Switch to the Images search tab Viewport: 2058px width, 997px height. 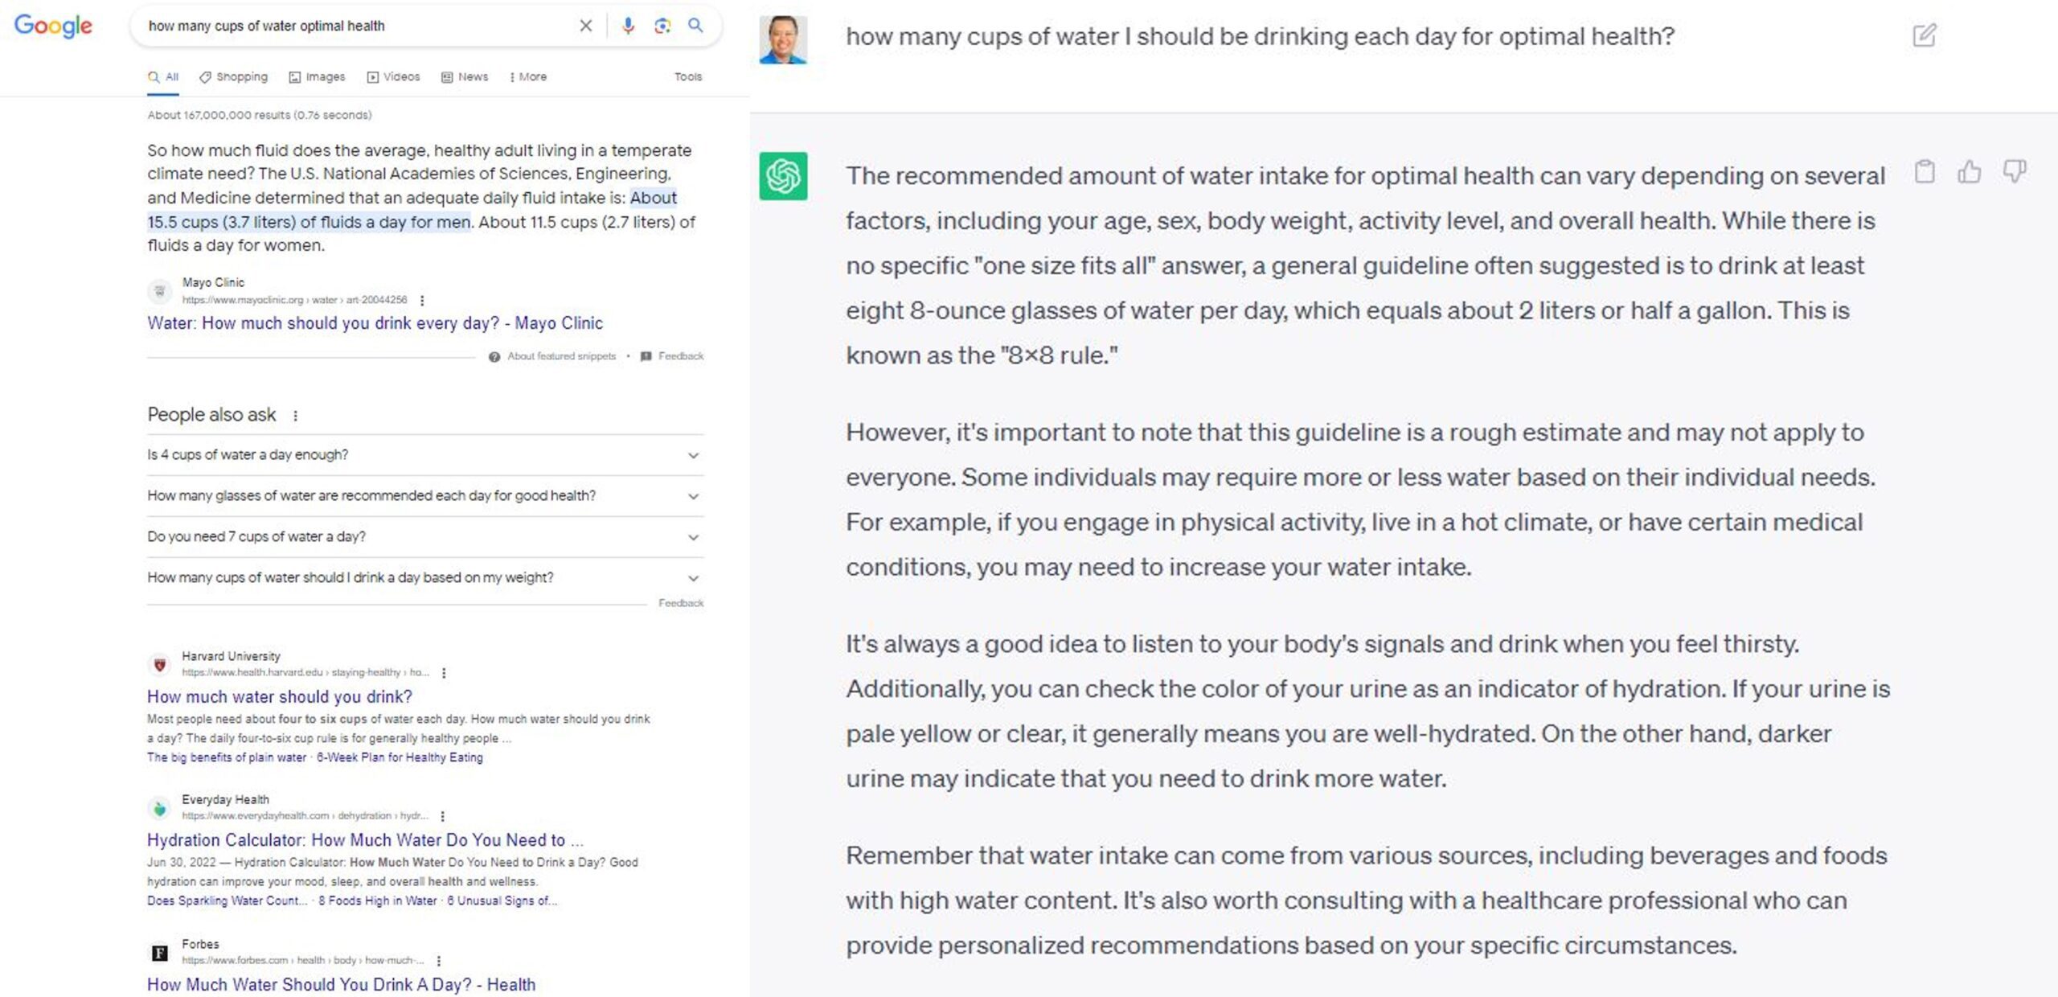(x=318, y=77)
